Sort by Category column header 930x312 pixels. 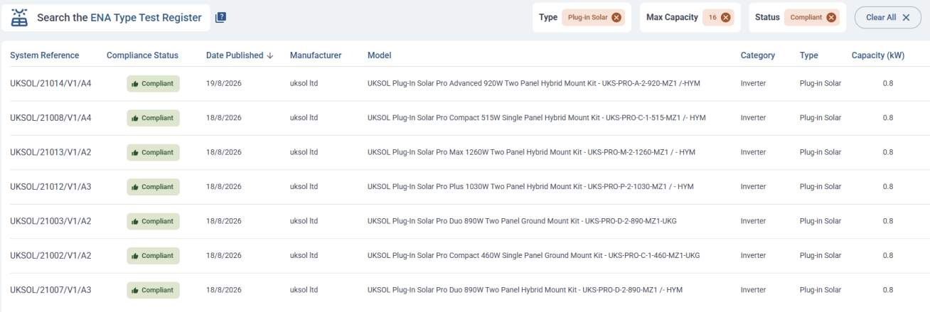coord(758,55)
